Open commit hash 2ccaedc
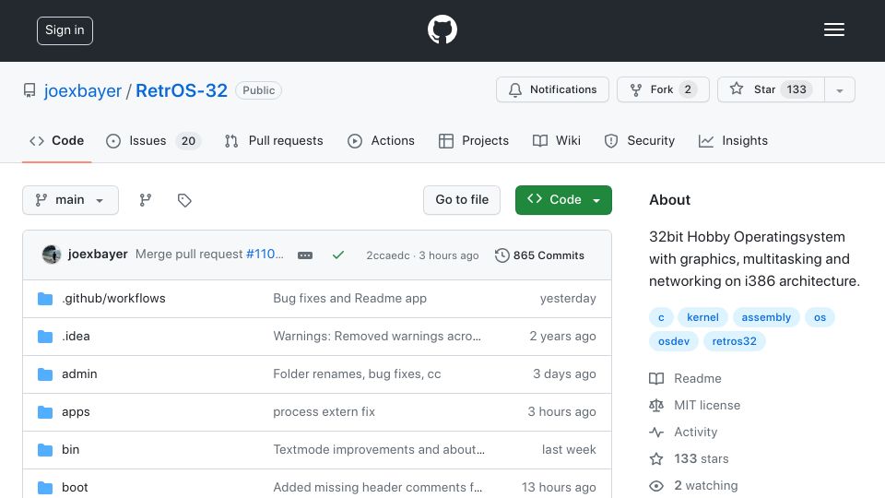This screenshot has width=885, height=498. 388,255
